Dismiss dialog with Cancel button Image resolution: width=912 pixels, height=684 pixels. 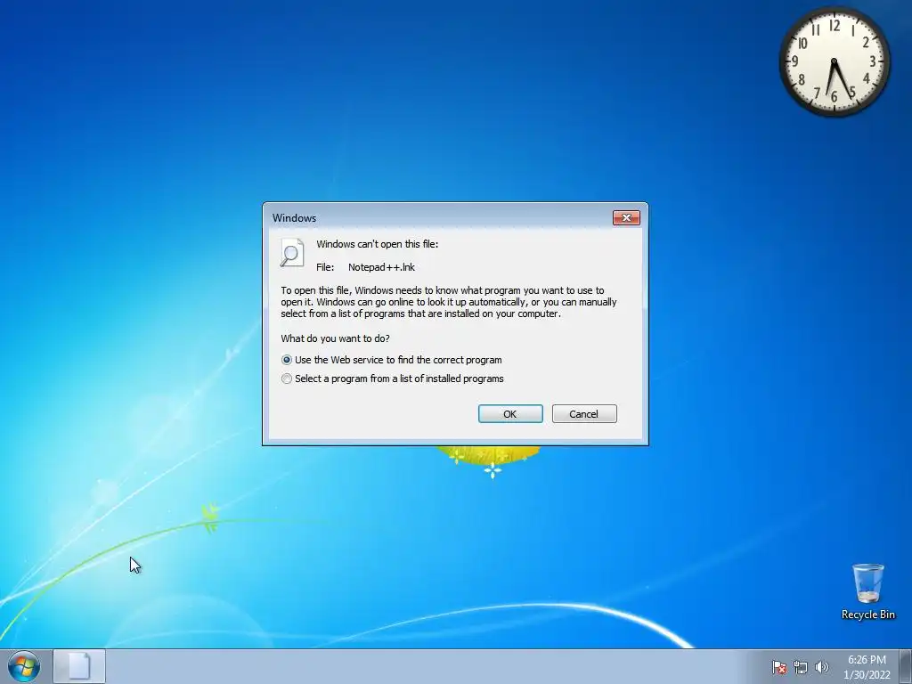point(584,414)
